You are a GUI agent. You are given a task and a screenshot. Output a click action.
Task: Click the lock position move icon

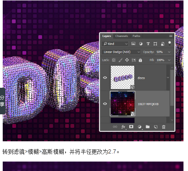(x=127, y=60)
